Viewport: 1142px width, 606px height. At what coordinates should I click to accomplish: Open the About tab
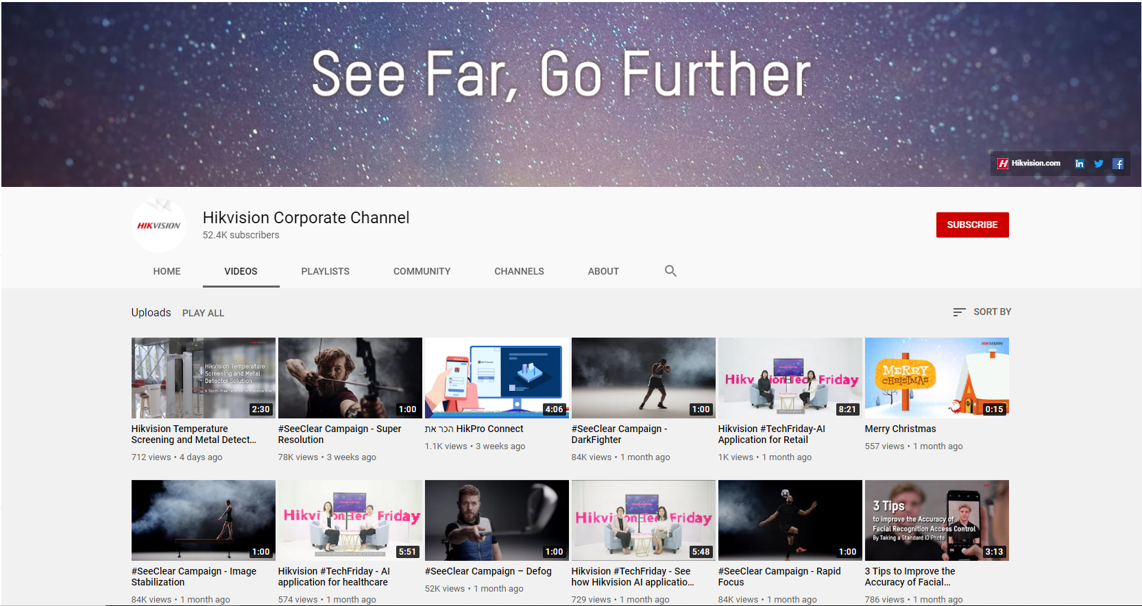coord(603,271)
